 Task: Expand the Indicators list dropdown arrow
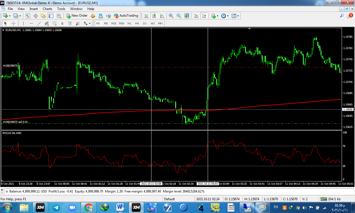pos(218,16)
